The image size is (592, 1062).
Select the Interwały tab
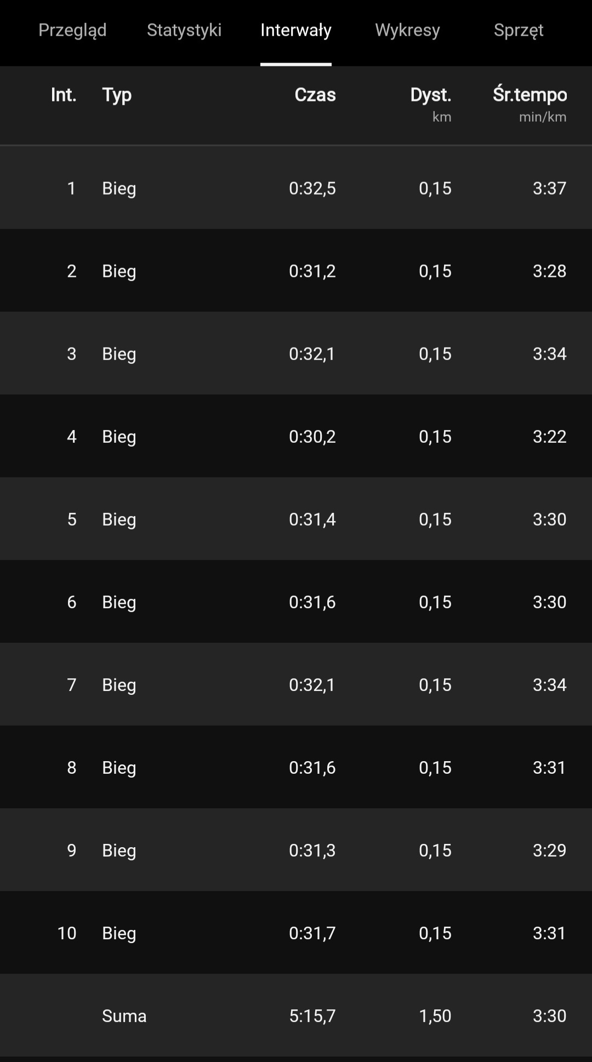pos(295,30)
